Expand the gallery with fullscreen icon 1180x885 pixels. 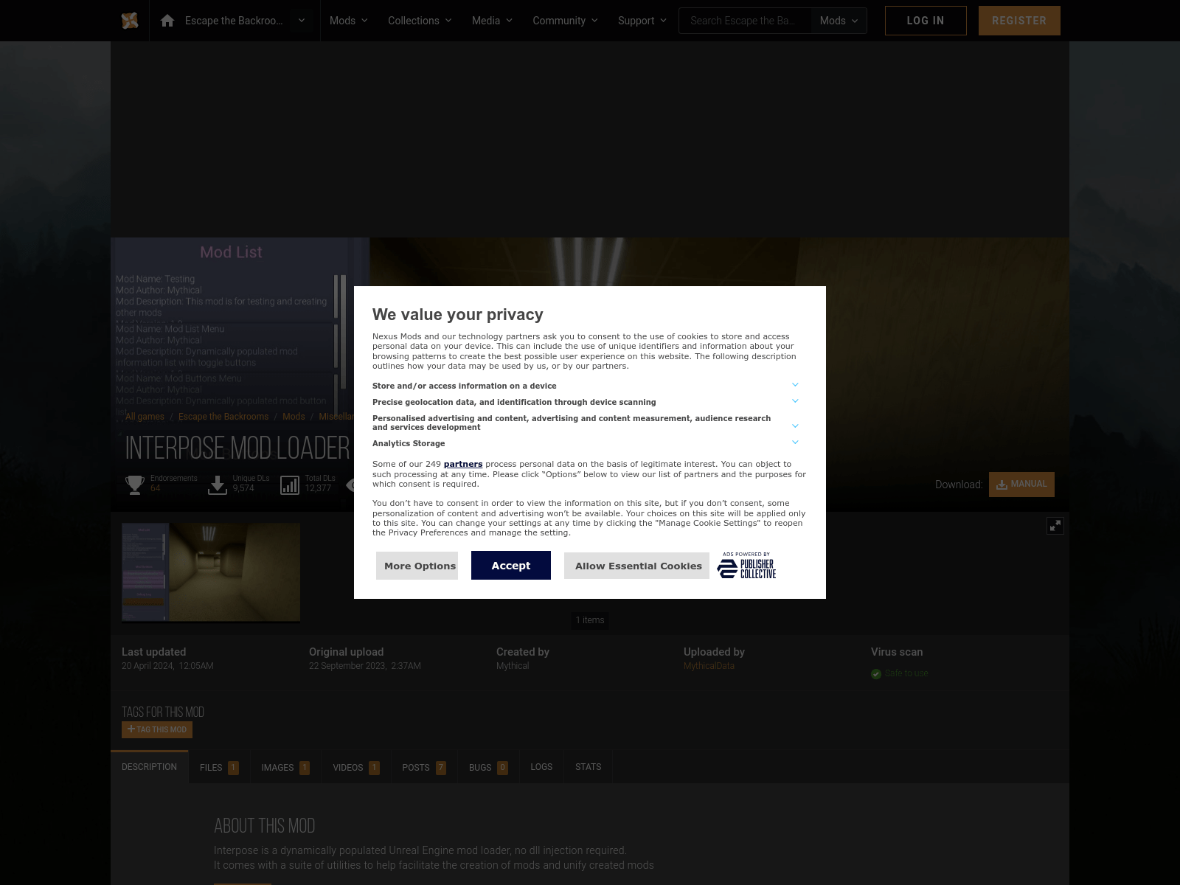1055,526
